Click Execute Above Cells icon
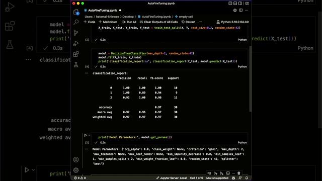Viewport: 322px width, 181px height. tap(215, 173)
